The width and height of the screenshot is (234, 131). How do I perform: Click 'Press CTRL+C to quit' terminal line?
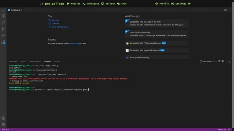pos(19,83)
